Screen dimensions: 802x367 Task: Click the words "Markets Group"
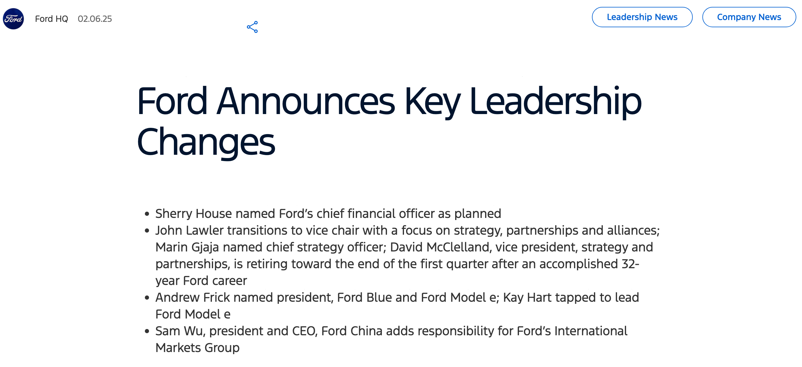pyautogui.click(x=198, y=348)
